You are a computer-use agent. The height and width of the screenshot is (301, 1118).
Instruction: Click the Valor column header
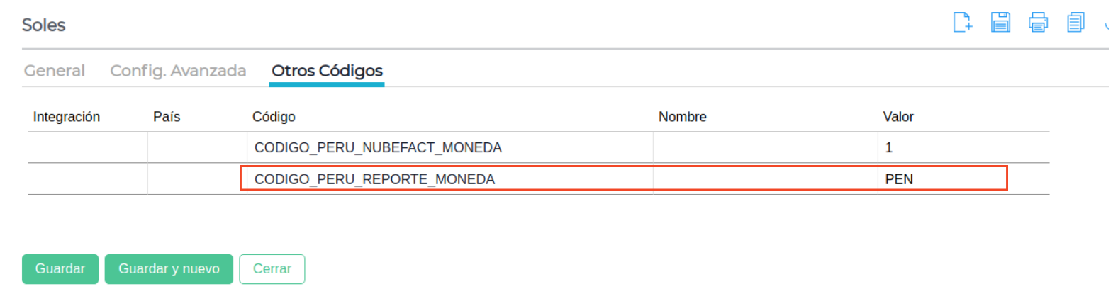[x=898, y=117]
